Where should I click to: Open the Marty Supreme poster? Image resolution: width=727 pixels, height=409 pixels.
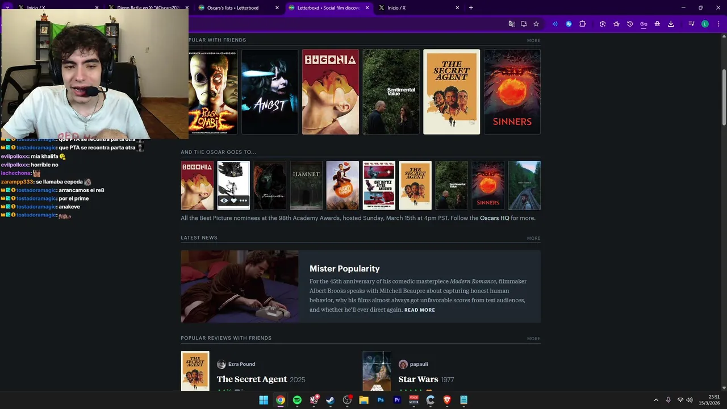[x=342, y=185]
